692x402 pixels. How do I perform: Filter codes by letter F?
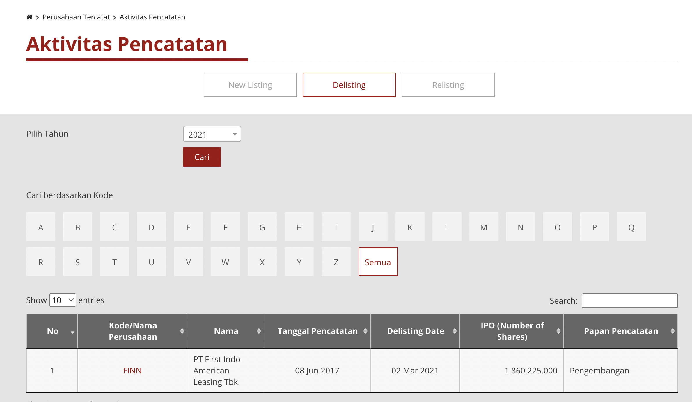[x=225, y=227]
